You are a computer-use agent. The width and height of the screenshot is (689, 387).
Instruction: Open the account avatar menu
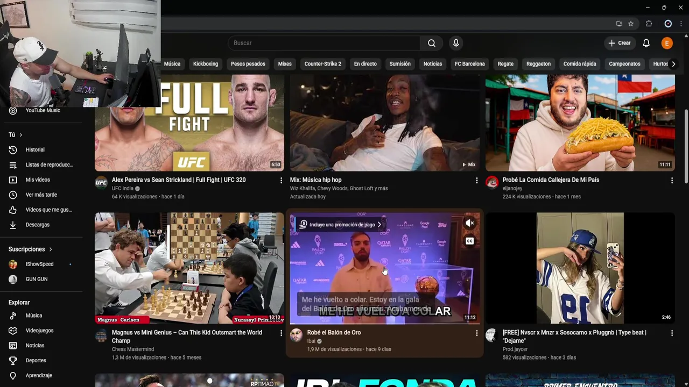667,43
